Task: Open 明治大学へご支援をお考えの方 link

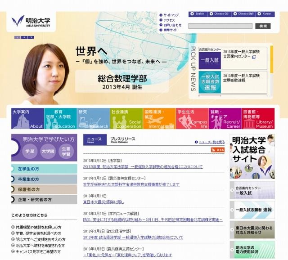Action: click(40, 239)
